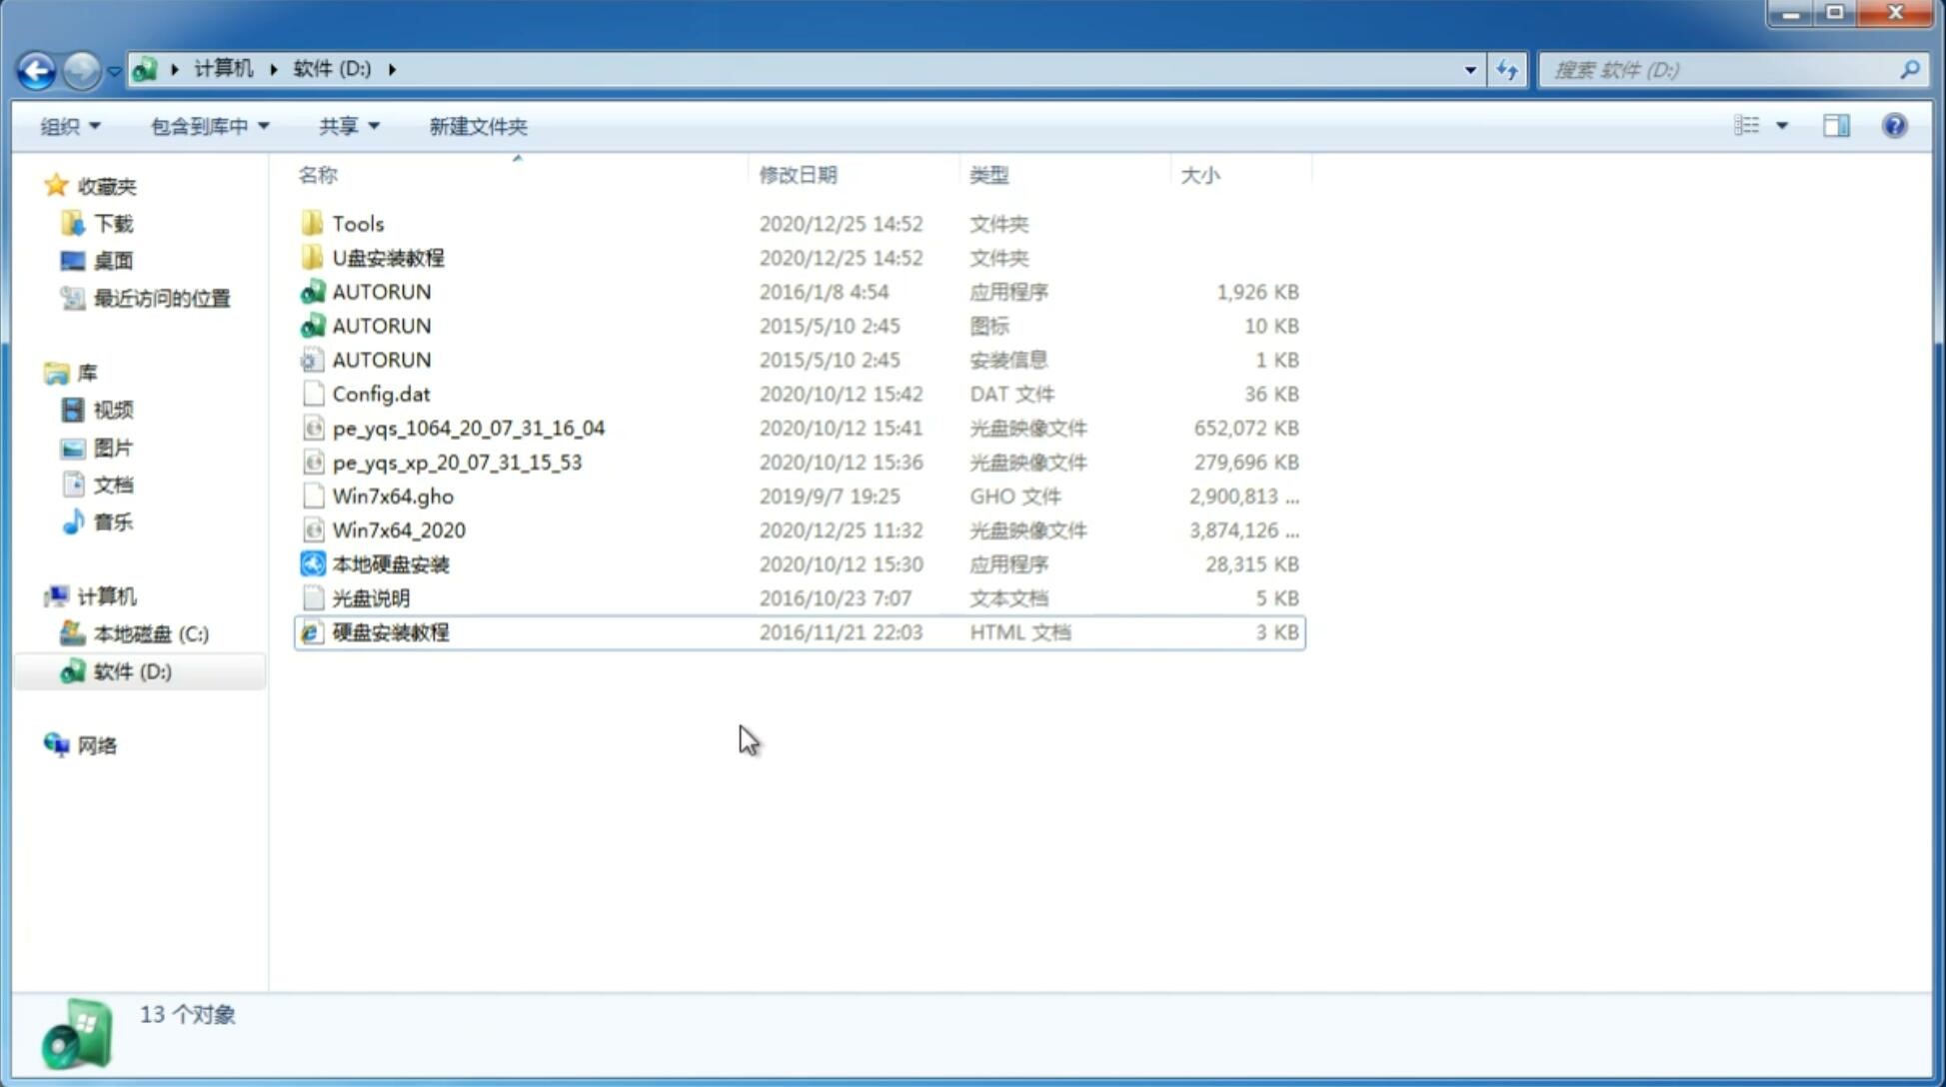This screenshot has width=1946, height=1087.
Task: Open the Tools folder
Action: coord(356,223)
